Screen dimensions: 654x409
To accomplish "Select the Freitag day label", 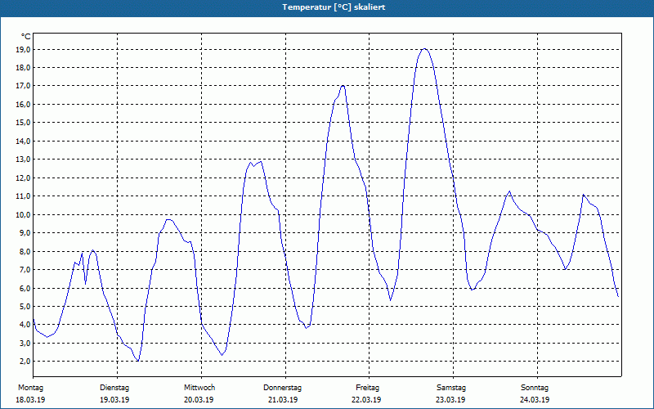I will point(367,388).
